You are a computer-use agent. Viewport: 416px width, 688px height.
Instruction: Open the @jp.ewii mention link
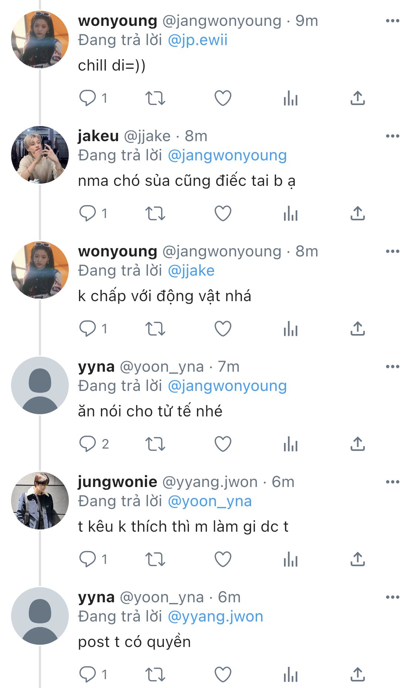point(197,40)
